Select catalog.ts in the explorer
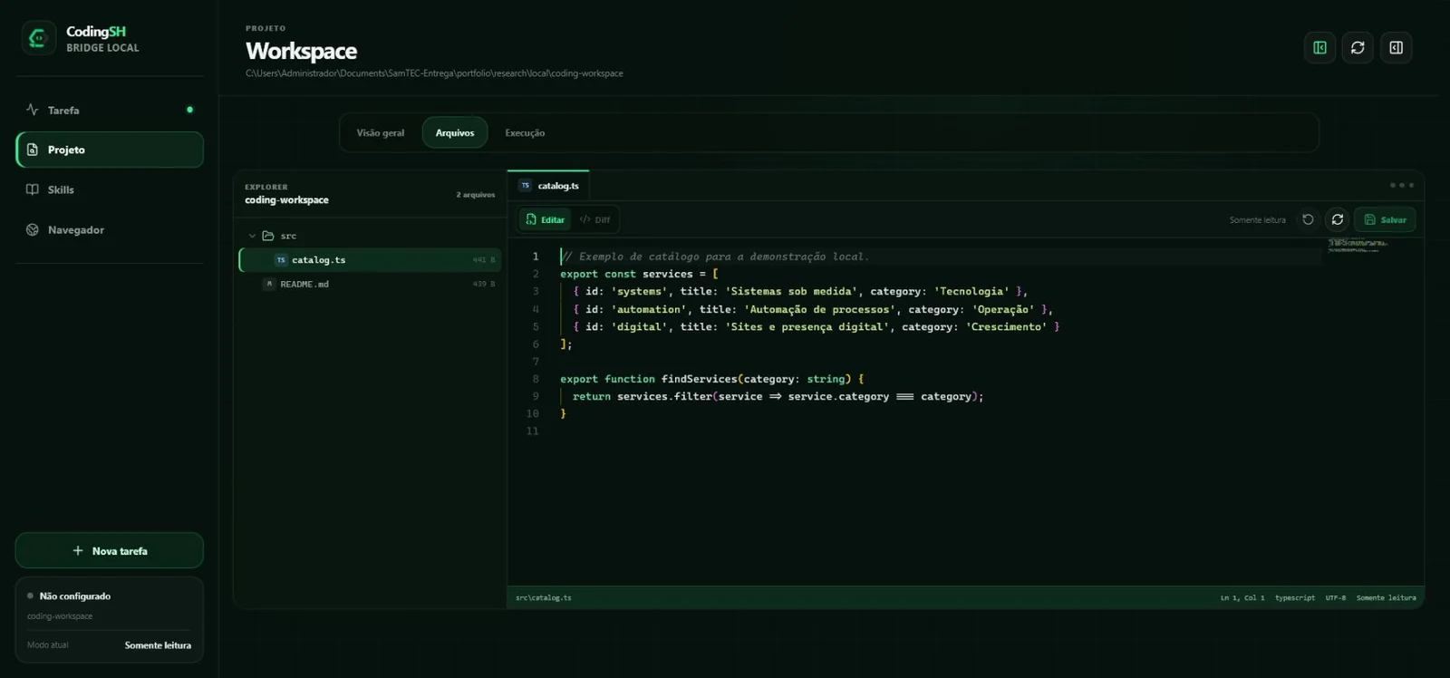This screenshot has width=1450, height=678. 370,260
